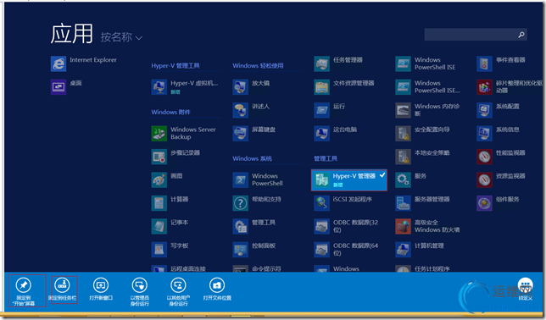
Task: Open 步骤记录器 (Steps Recorder)
Action: click(175, 157)
